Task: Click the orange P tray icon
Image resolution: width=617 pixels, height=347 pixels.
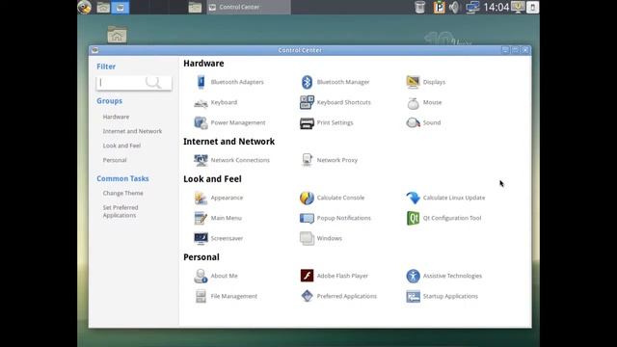Action: [439, 7]
